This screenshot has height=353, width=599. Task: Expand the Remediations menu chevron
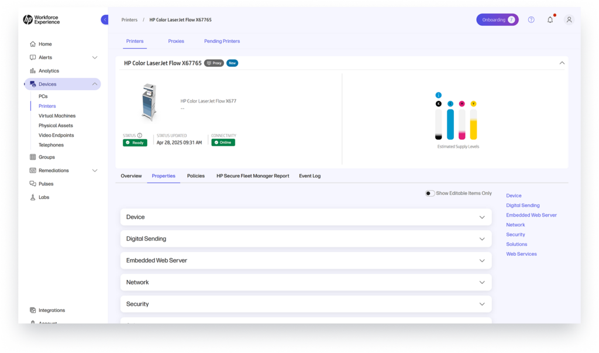(95, 170)
